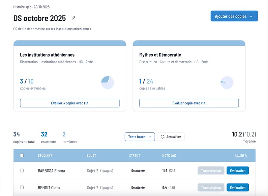Sort table by Étudiant column header

tap(45, 156)
